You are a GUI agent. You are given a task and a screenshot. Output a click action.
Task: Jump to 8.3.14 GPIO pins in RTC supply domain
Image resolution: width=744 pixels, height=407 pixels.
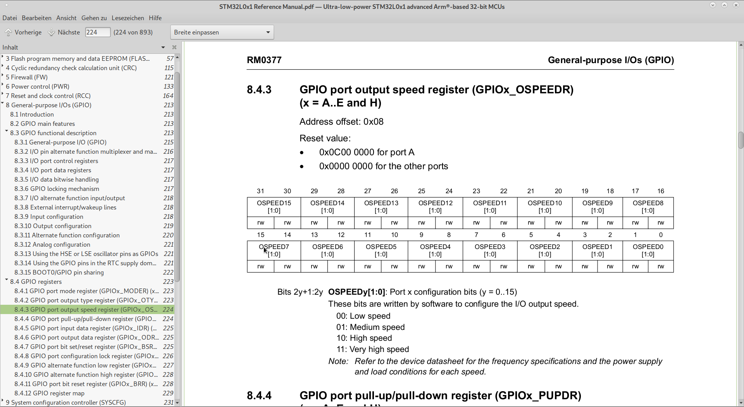coord(87,263)
